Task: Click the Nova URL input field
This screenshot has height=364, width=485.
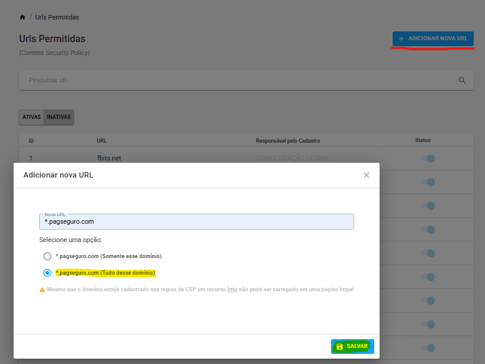Action: click(x=197, y=222)
